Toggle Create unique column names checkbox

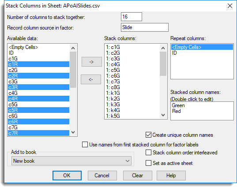[148, 135]
